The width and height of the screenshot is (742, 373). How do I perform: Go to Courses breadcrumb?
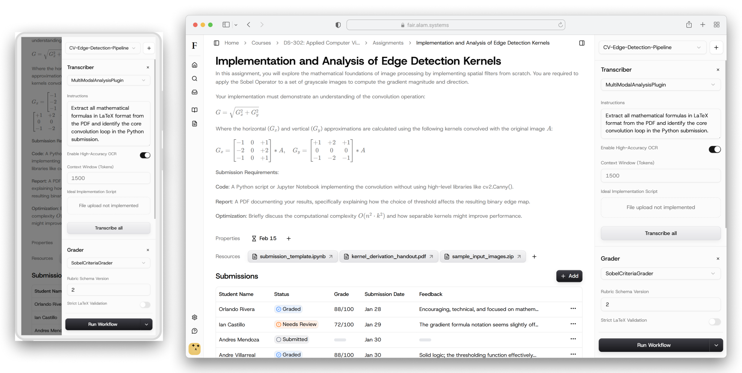point(261,43)
